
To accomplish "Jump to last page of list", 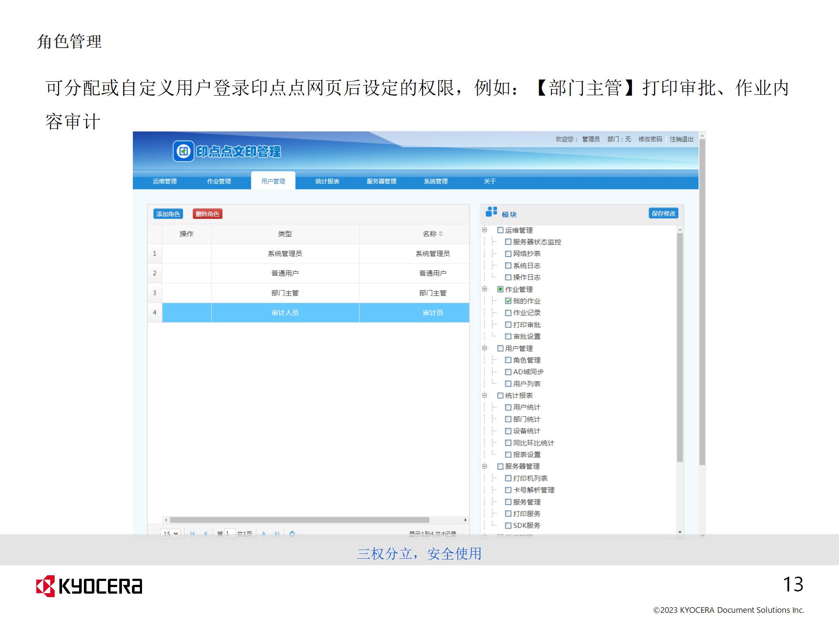I will click(x=277, y=533).
